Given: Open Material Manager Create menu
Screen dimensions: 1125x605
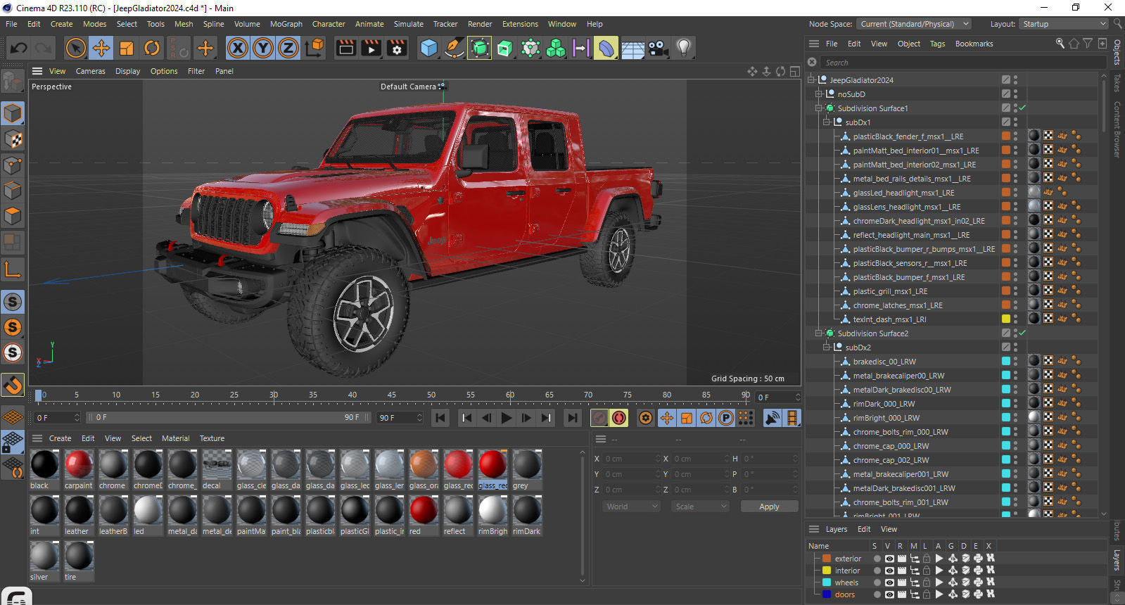Looking at the screenshot, I should (x=60, y=438).
